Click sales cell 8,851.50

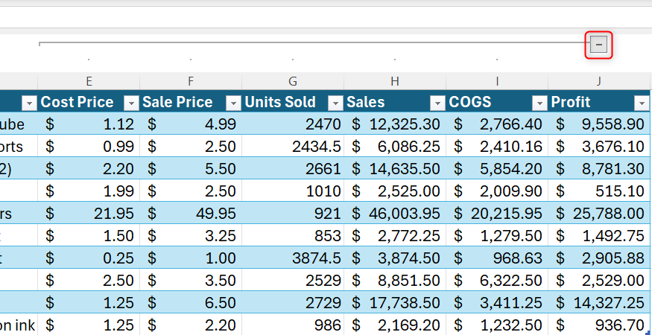point(395,280)
